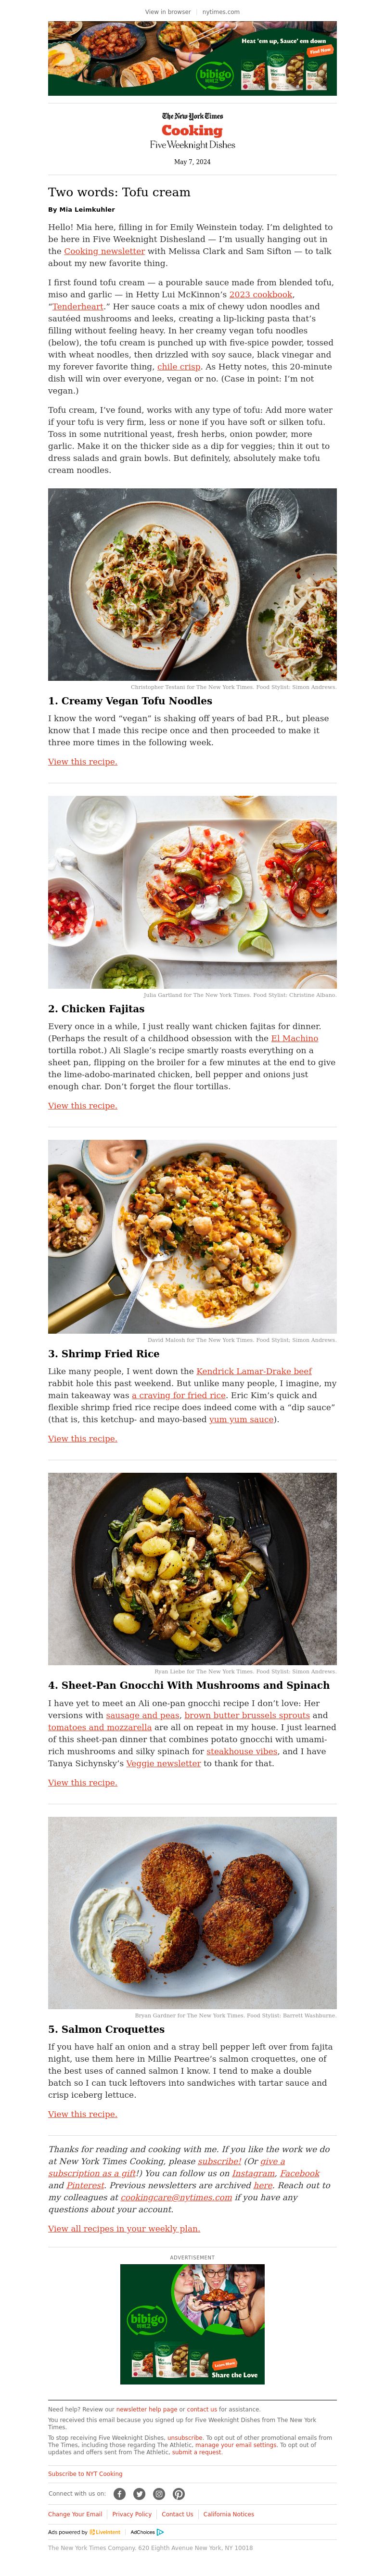Open the View in browser link
This screenshot has height=2576, width=385.
(x=167, y=12)
